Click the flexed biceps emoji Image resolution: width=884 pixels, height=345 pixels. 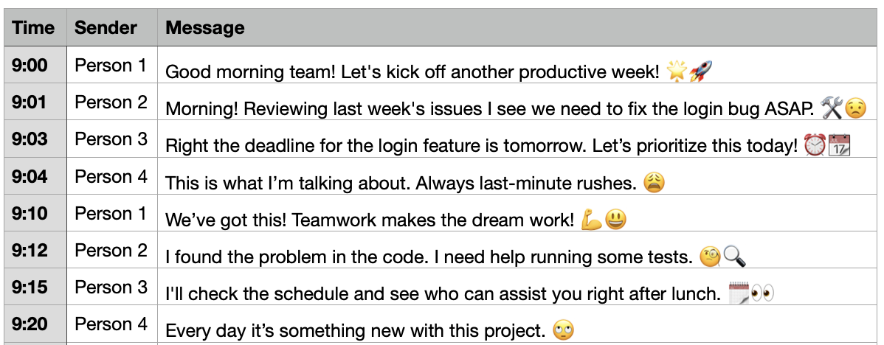[591, 220]
